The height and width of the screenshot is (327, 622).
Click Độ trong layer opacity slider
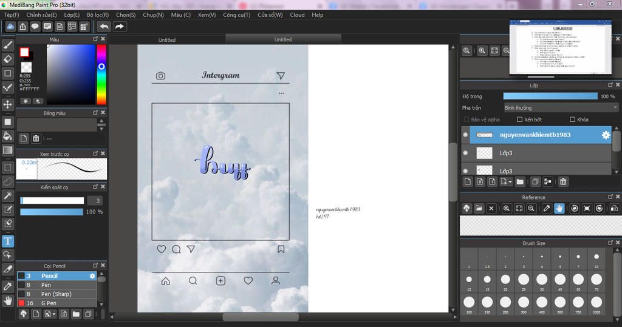tap(550, 96)
